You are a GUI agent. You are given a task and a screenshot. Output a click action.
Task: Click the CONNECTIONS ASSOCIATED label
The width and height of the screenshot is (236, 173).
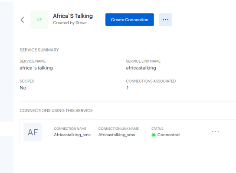click(151, 81)
